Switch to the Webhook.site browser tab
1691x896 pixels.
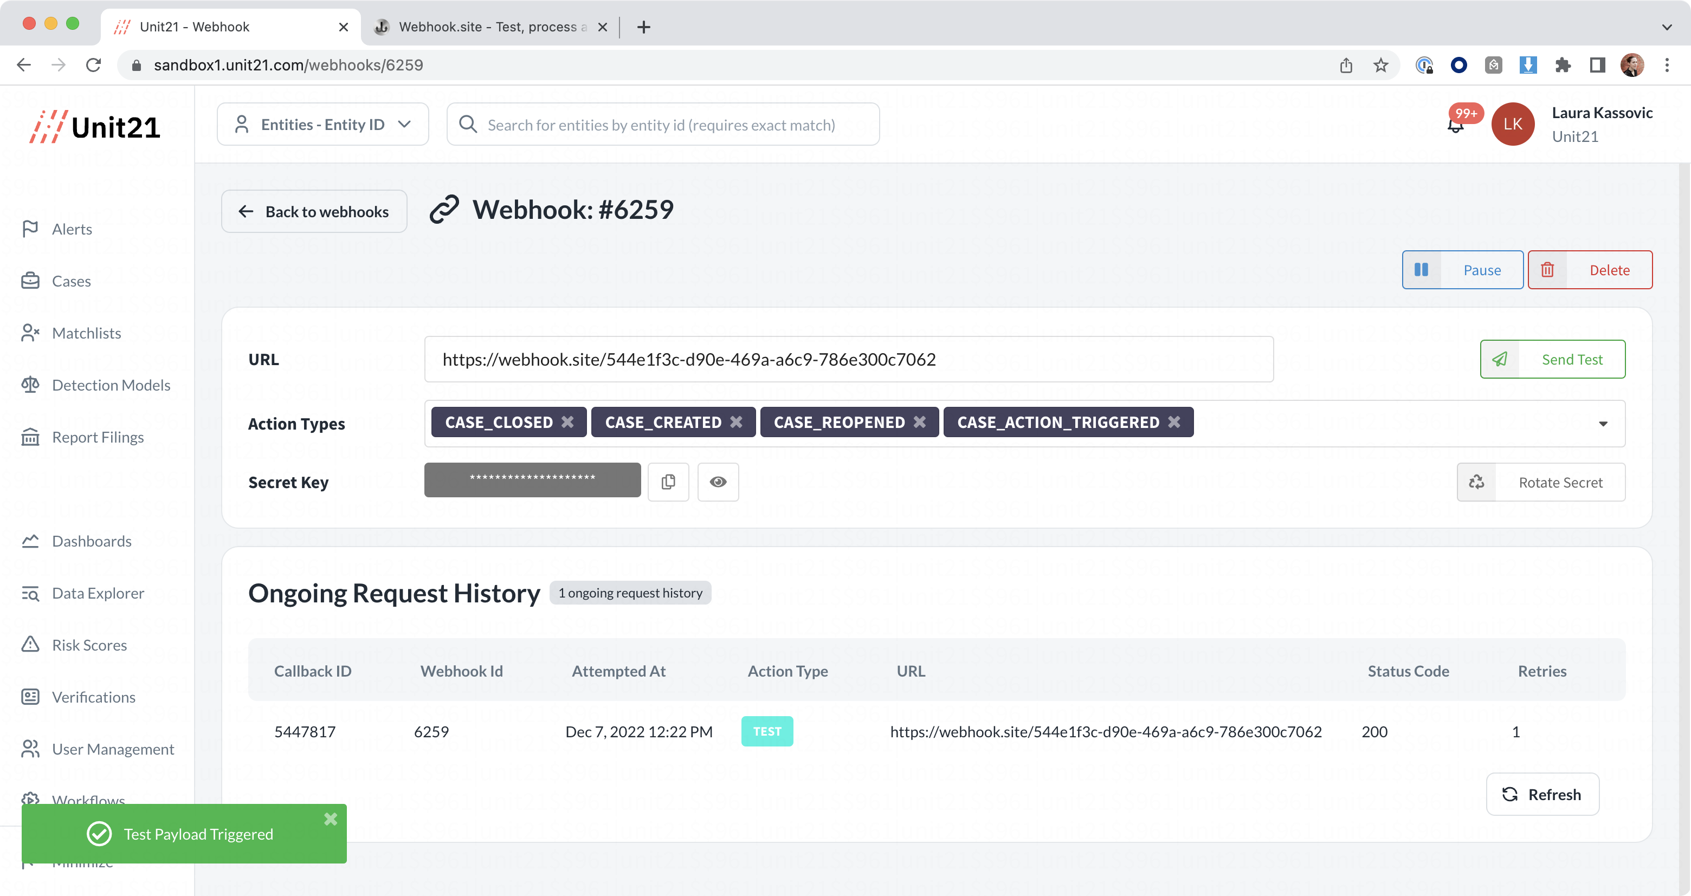[486, 27]
